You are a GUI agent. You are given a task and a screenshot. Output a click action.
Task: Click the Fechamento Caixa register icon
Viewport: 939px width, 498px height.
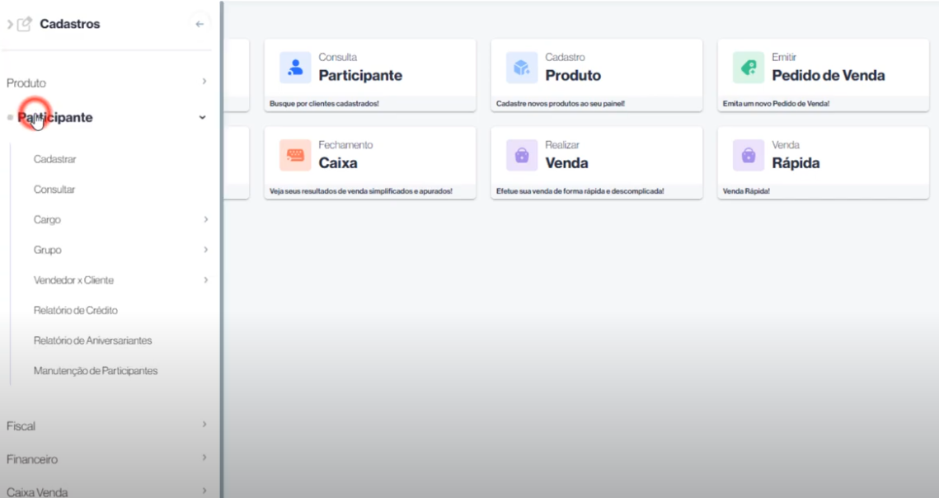pos(295,155)
